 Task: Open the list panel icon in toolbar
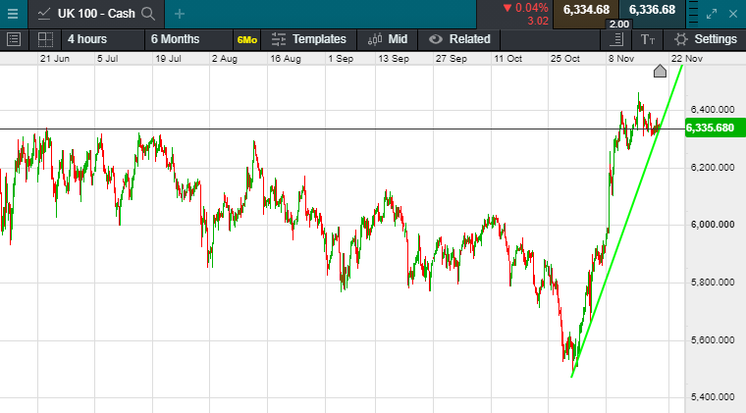14,39
